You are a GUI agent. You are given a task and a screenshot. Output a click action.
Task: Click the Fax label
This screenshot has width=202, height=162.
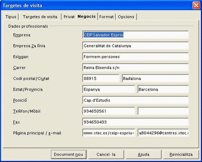16,122
